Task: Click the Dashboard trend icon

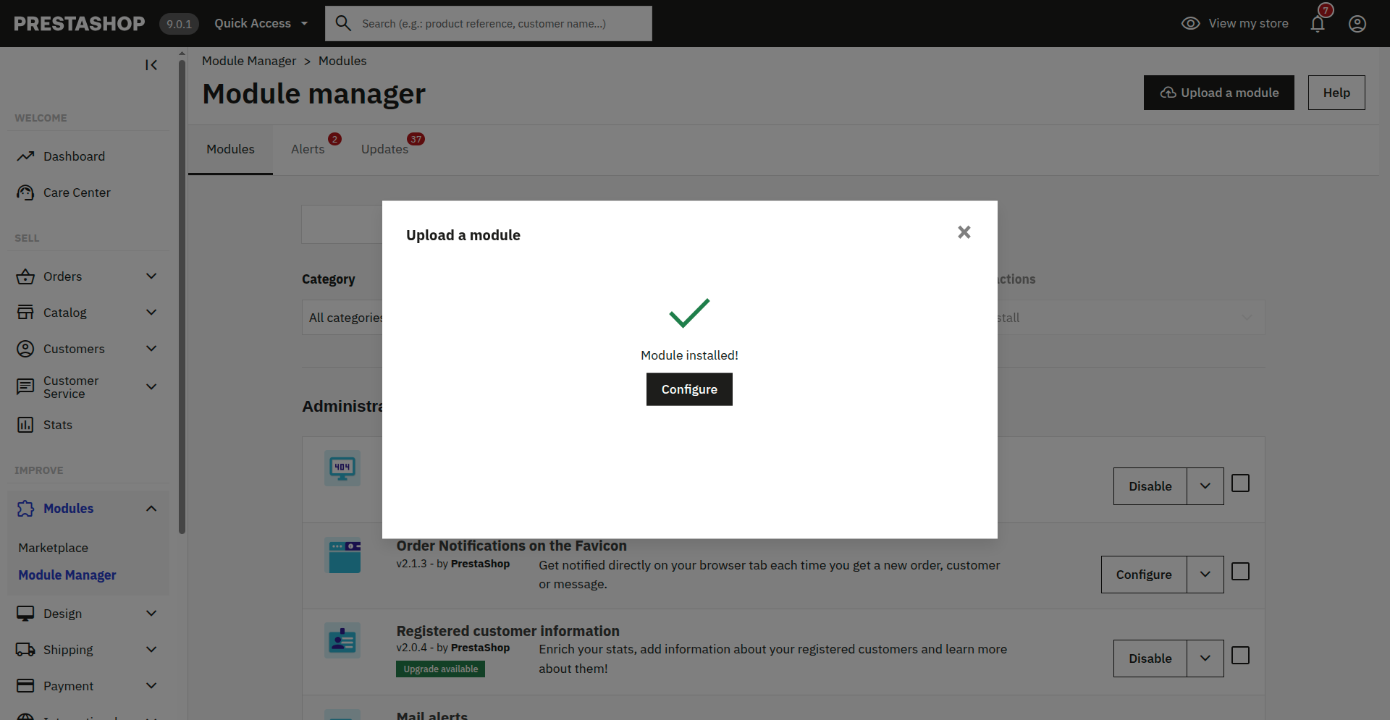Action: [x=25, y=156]
